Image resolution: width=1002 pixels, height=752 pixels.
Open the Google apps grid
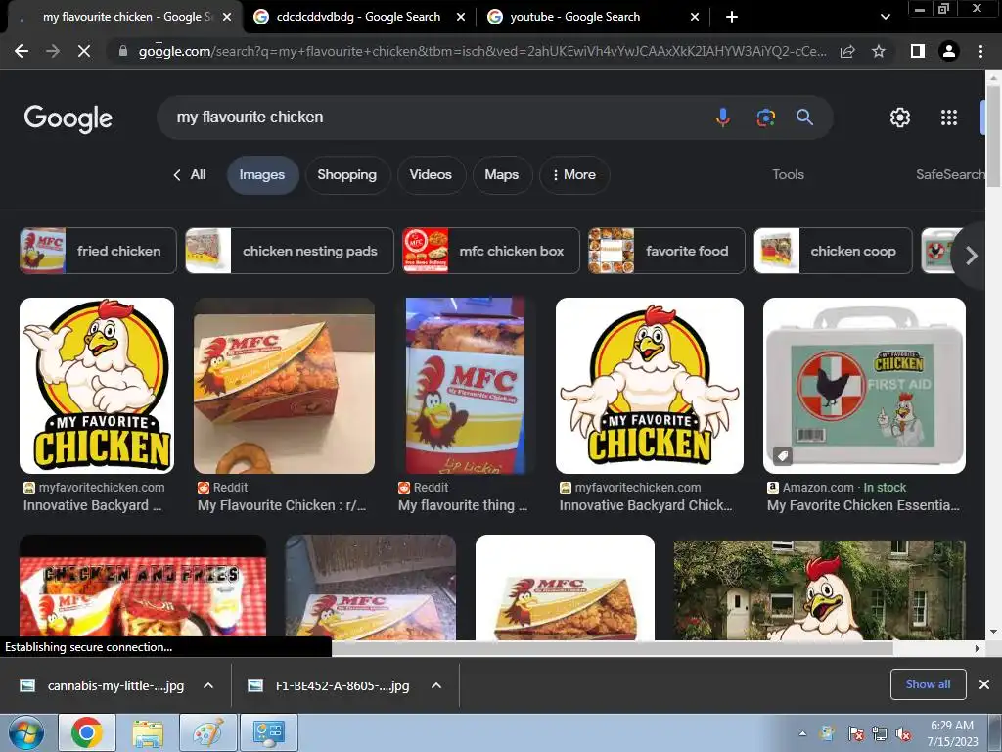949,117
